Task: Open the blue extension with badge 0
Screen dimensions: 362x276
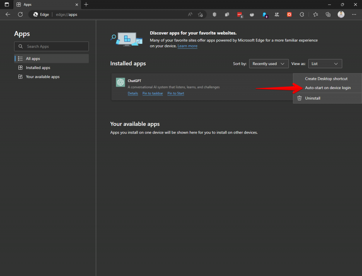Action: coord(265,15)
